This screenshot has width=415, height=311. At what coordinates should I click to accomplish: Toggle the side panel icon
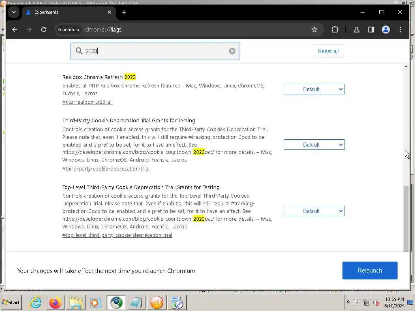pyautogui.click(x=371, y=30)
